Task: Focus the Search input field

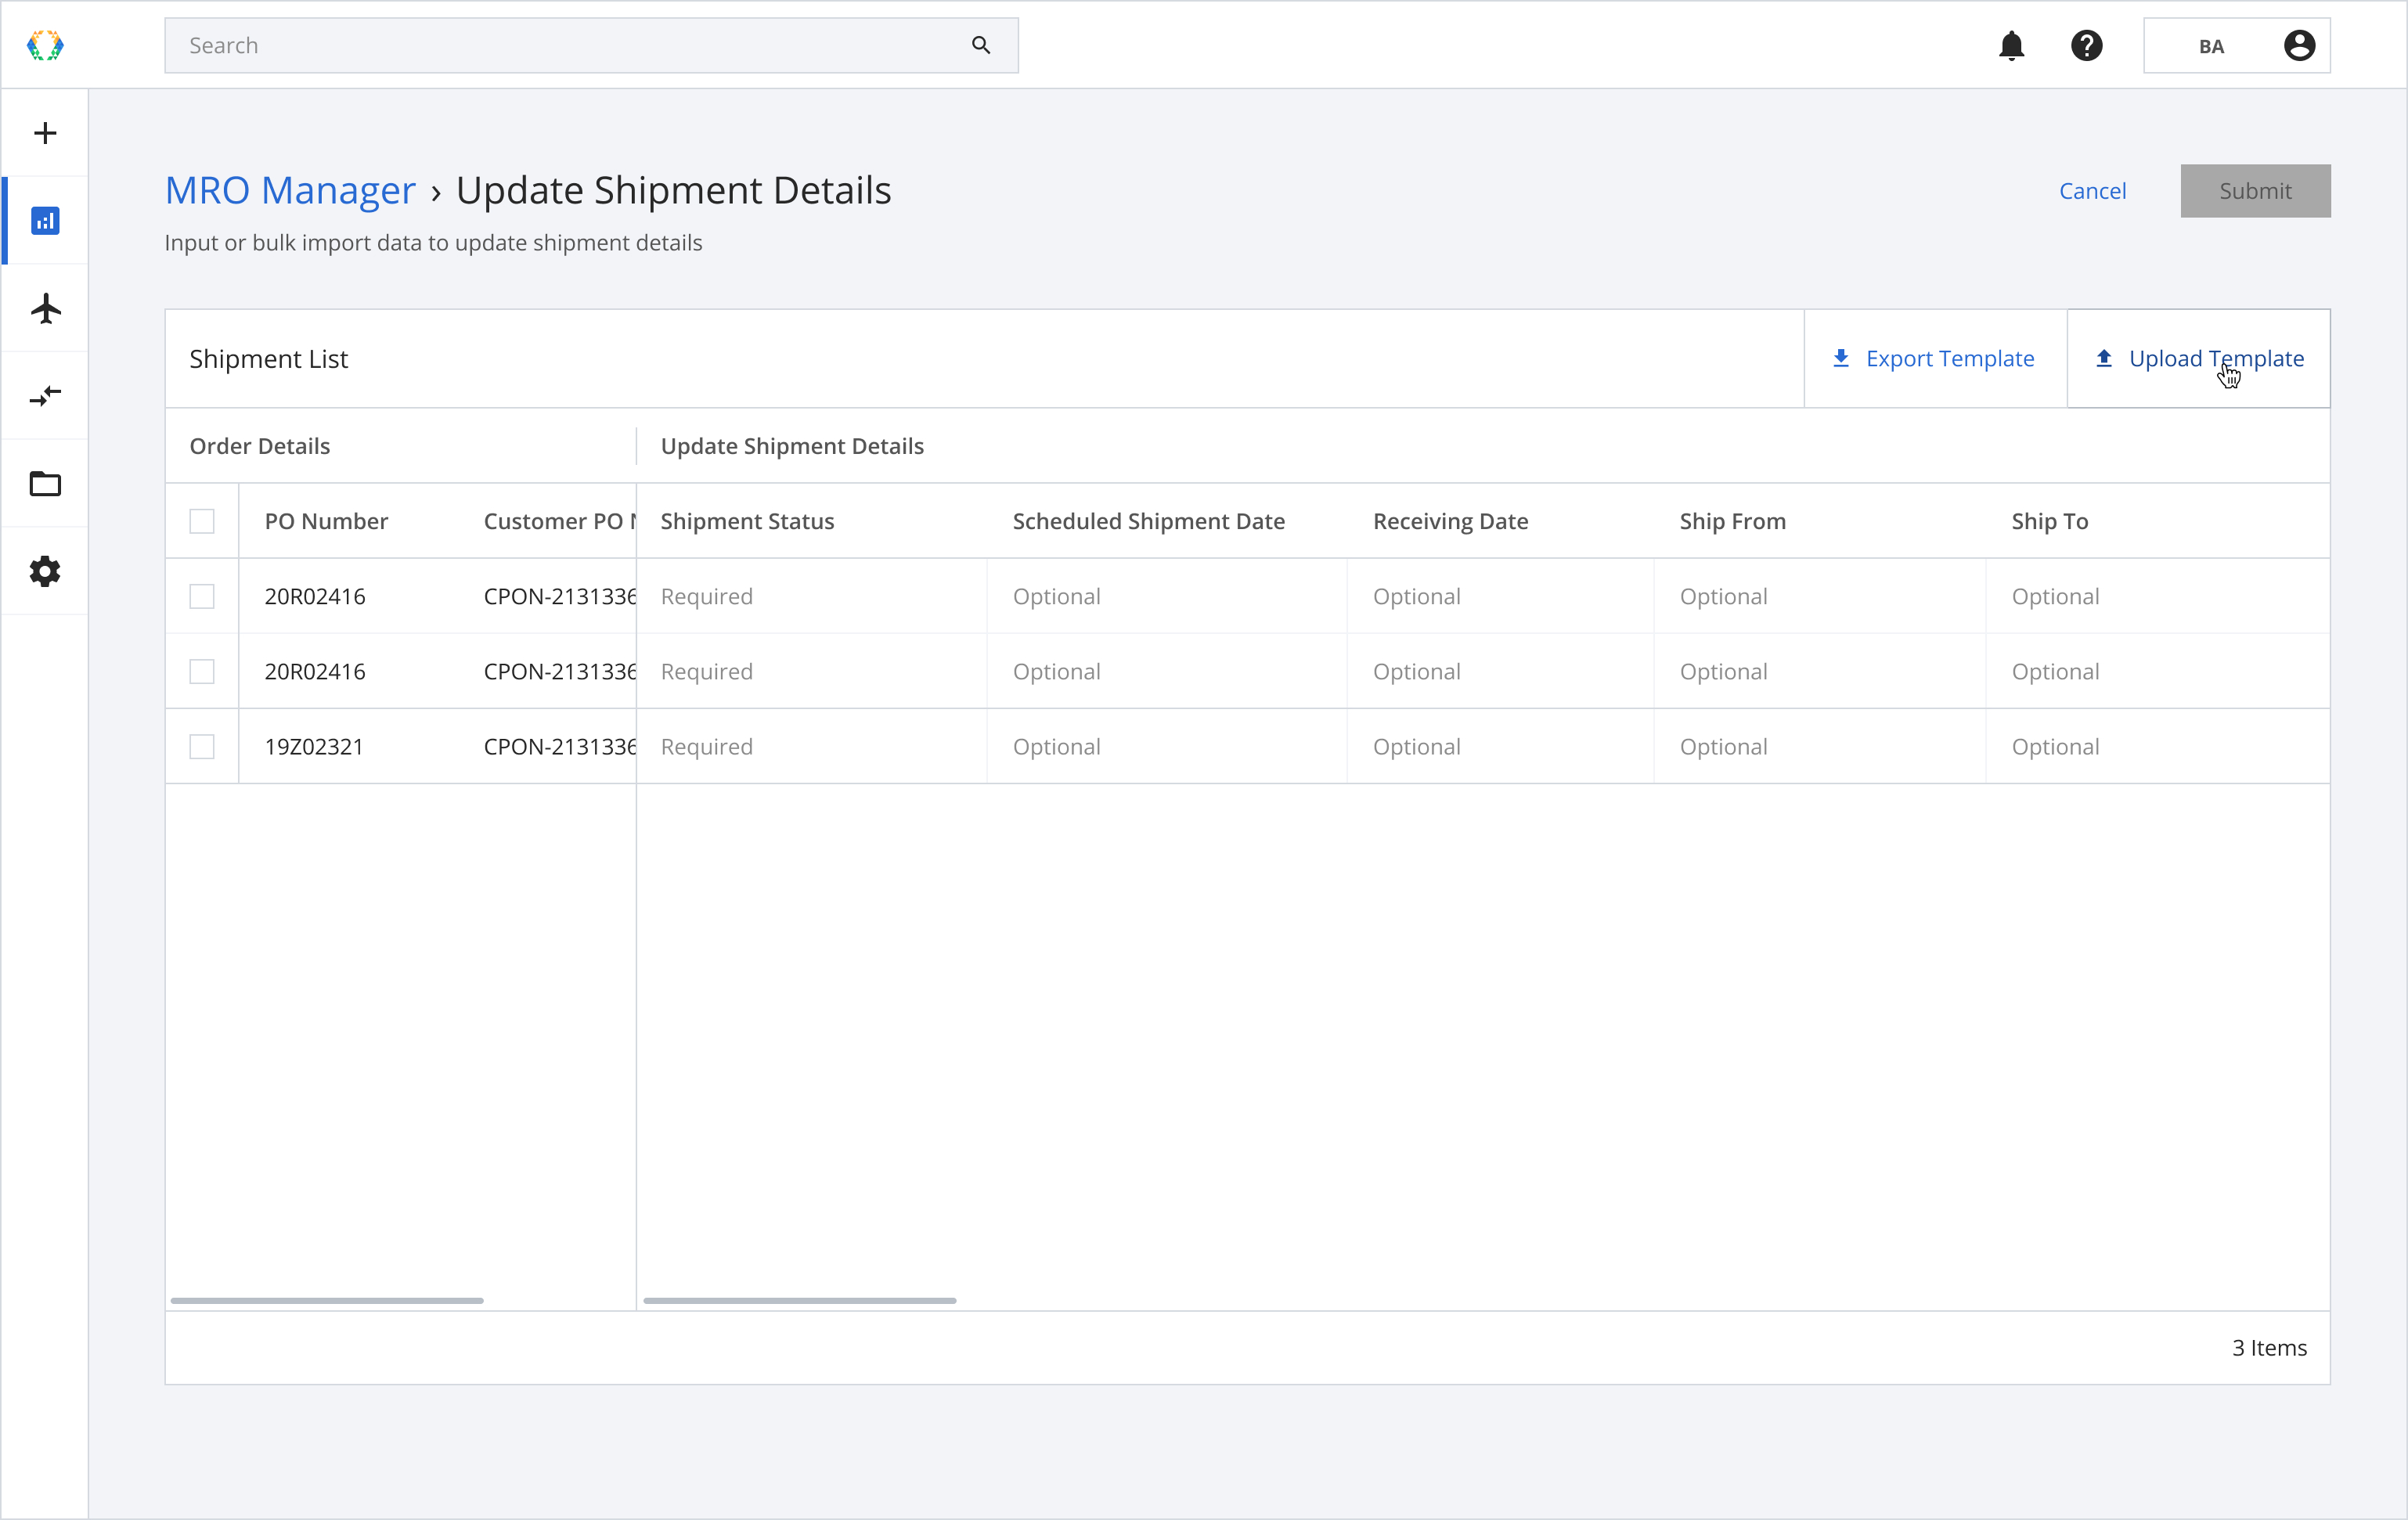Action: click(591, 45)
